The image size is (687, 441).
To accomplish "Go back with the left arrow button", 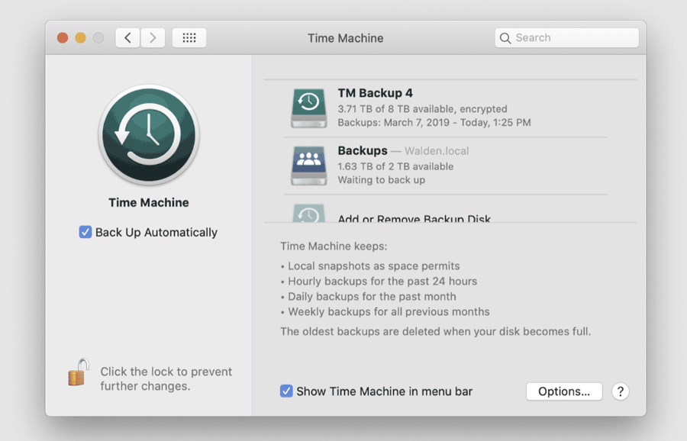I will pyautogui.click(x=128, y=37).
